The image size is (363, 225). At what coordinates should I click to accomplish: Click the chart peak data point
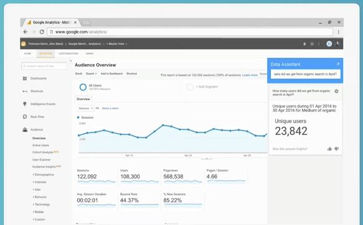pyautogui.click(x=163, y=125)
